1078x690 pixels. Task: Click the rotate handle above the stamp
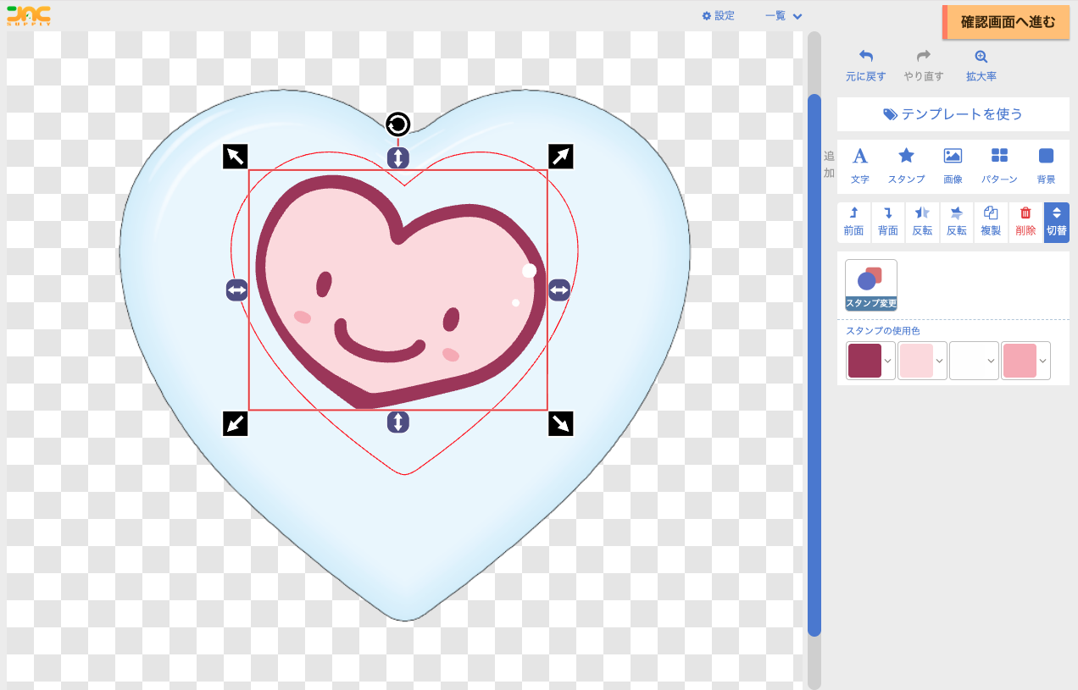397,124
